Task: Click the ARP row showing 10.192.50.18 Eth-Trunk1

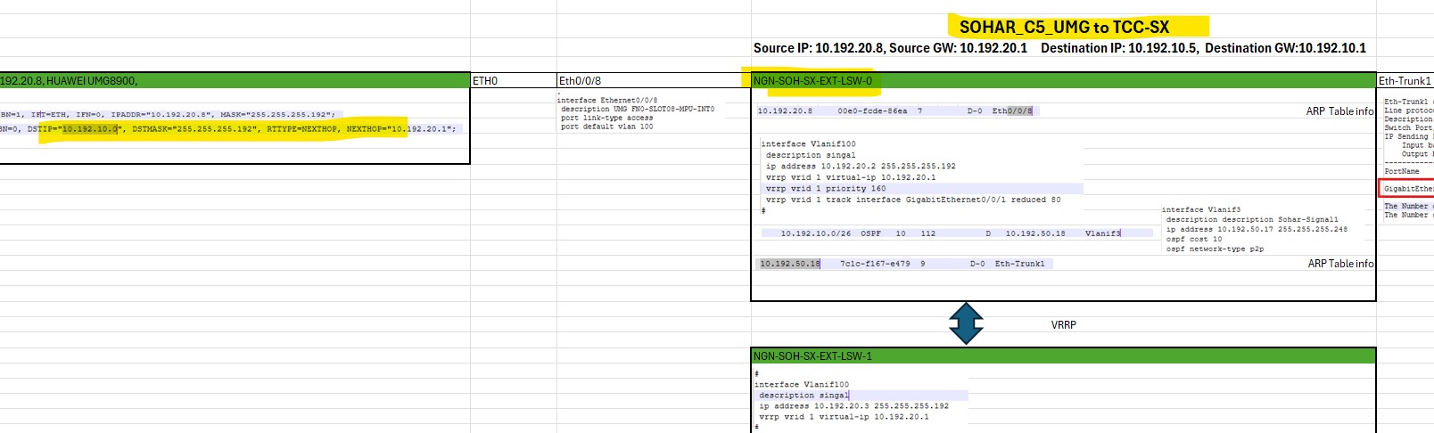Action: coord(903,264)
